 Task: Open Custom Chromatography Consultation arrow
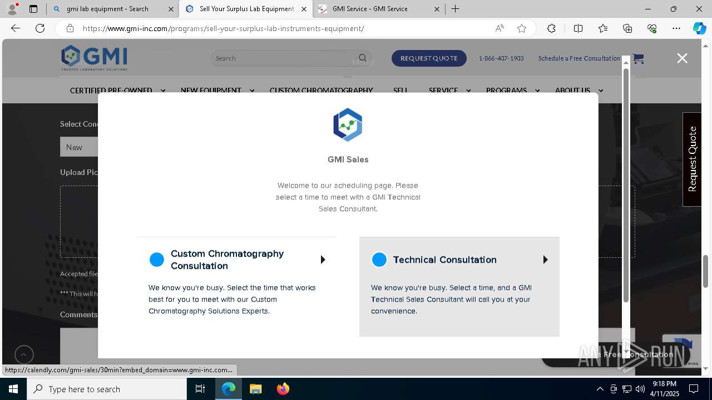(x=323, y=259)
